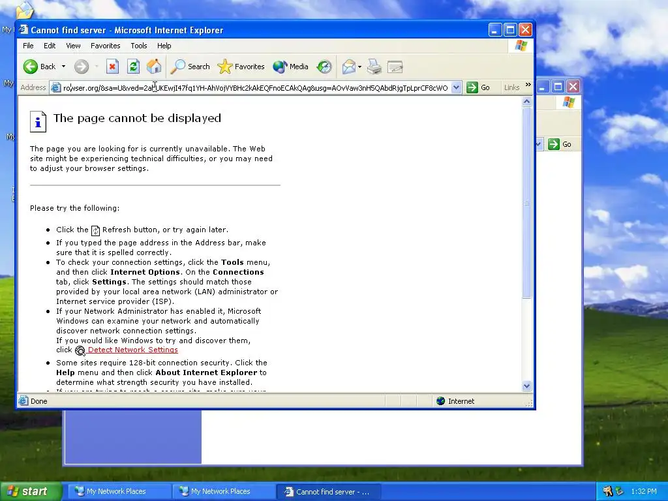
Task: Click the Done status page icon
Action: (24, 401)
